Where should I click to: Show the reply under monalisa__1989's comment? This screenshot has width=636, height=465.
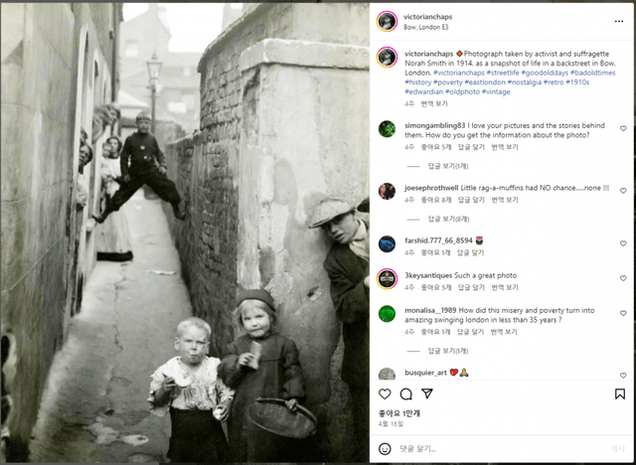(448, 351)
